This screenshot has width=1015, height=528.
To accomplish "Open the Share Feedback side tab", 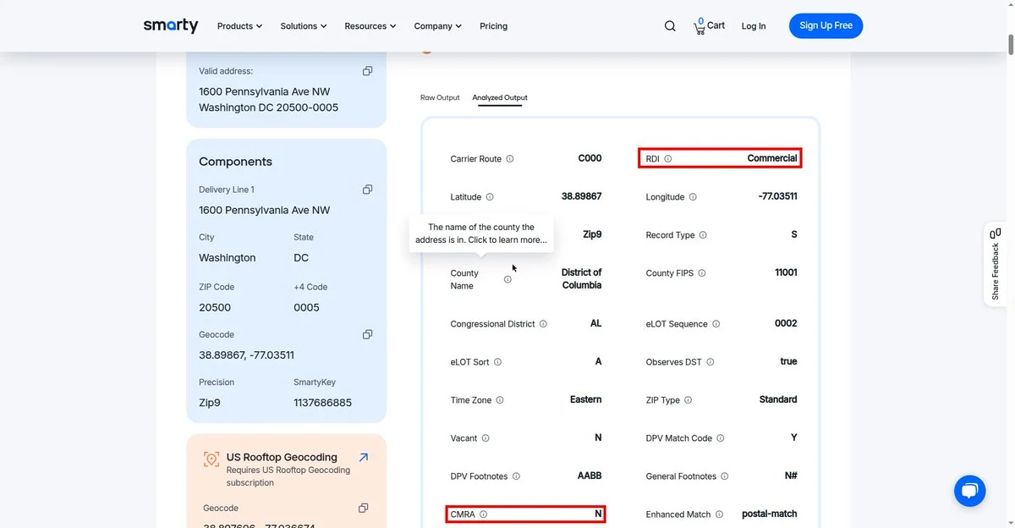I will 996,264.
